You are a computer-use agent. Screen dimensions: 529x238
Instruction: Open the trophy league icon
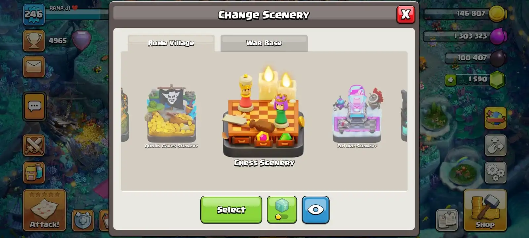(x=34, y=41)
